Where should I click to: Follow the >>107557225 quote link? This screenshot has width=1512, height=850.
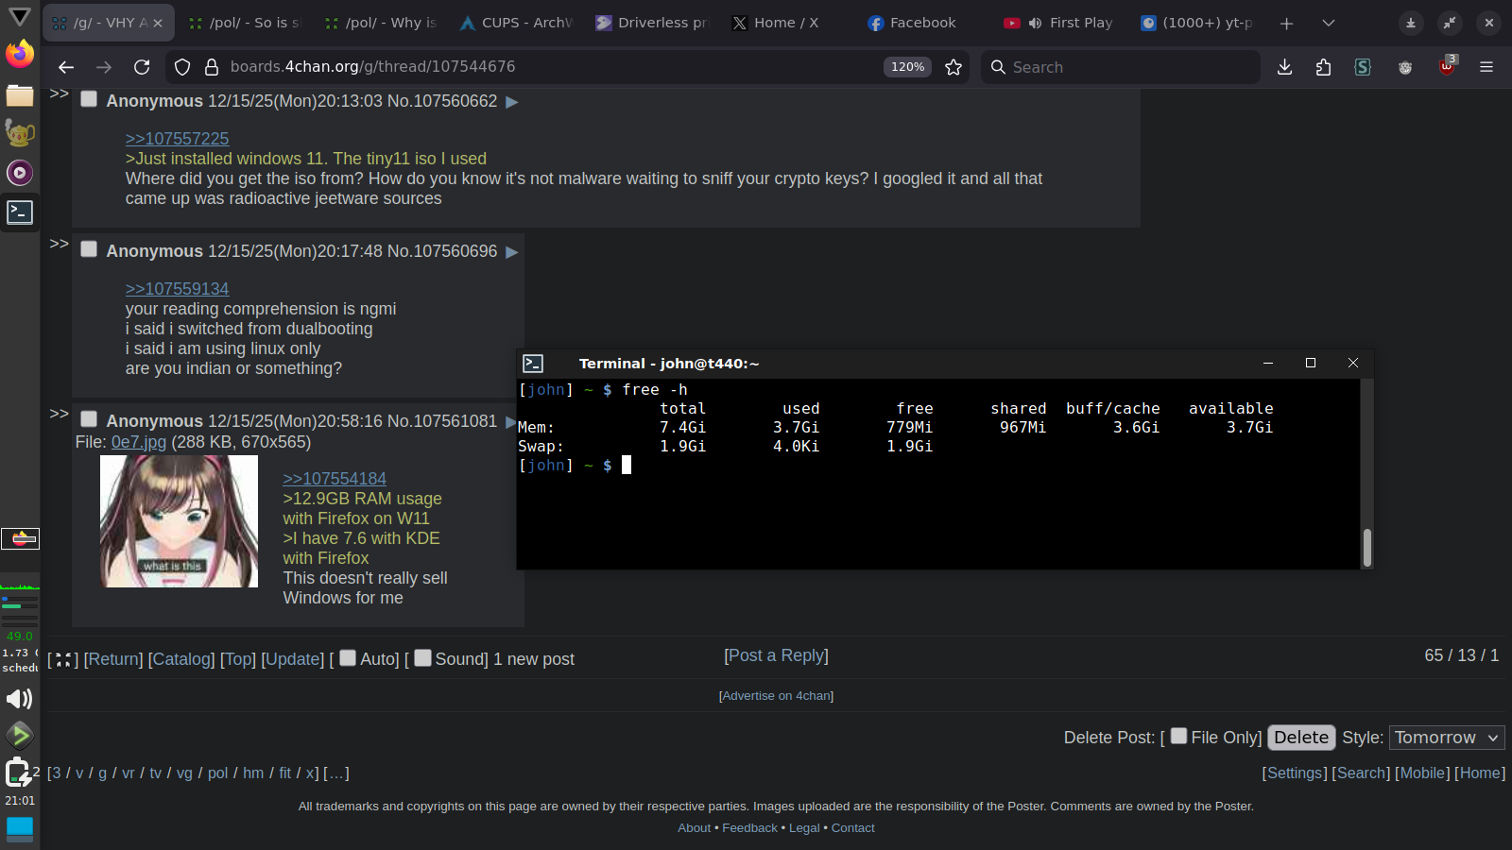coord(178,139)
